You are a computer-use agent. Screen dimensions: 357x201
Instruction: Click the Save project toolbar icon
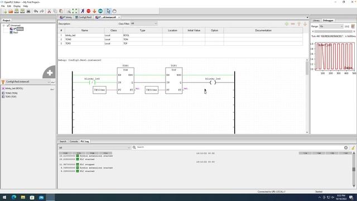click(16, 11)
